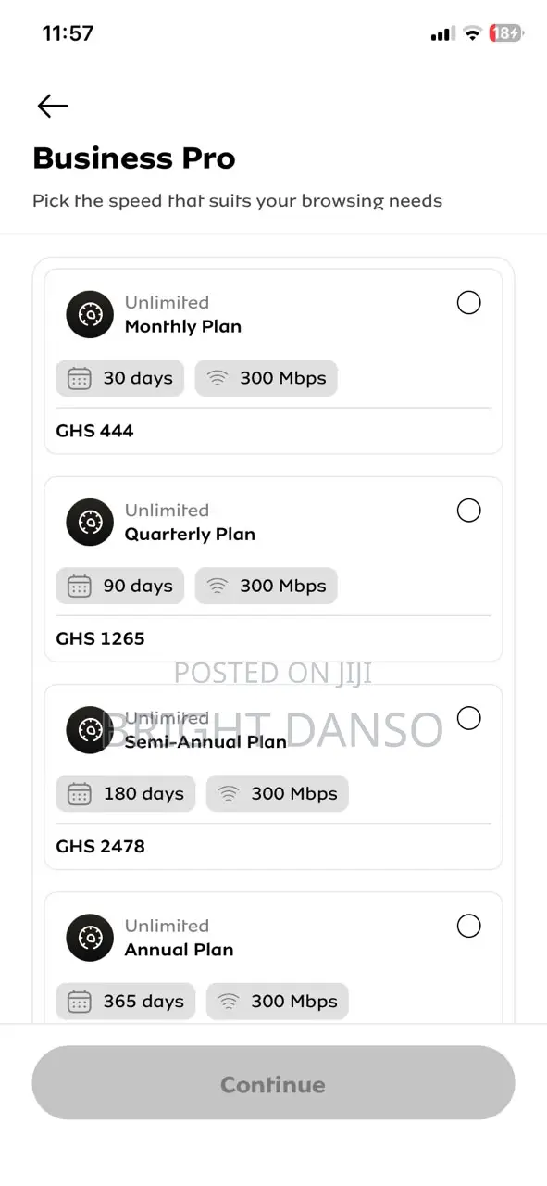Choose the Annual Plan radio button
Viewport: 547px width, 1186px height.
469,926
